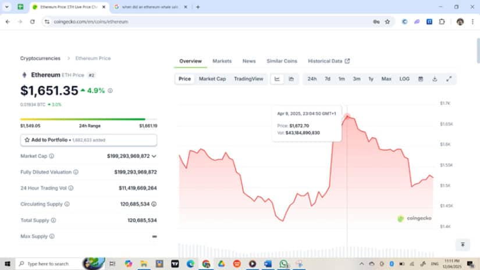Open the News tab

(x=249, y=61)
